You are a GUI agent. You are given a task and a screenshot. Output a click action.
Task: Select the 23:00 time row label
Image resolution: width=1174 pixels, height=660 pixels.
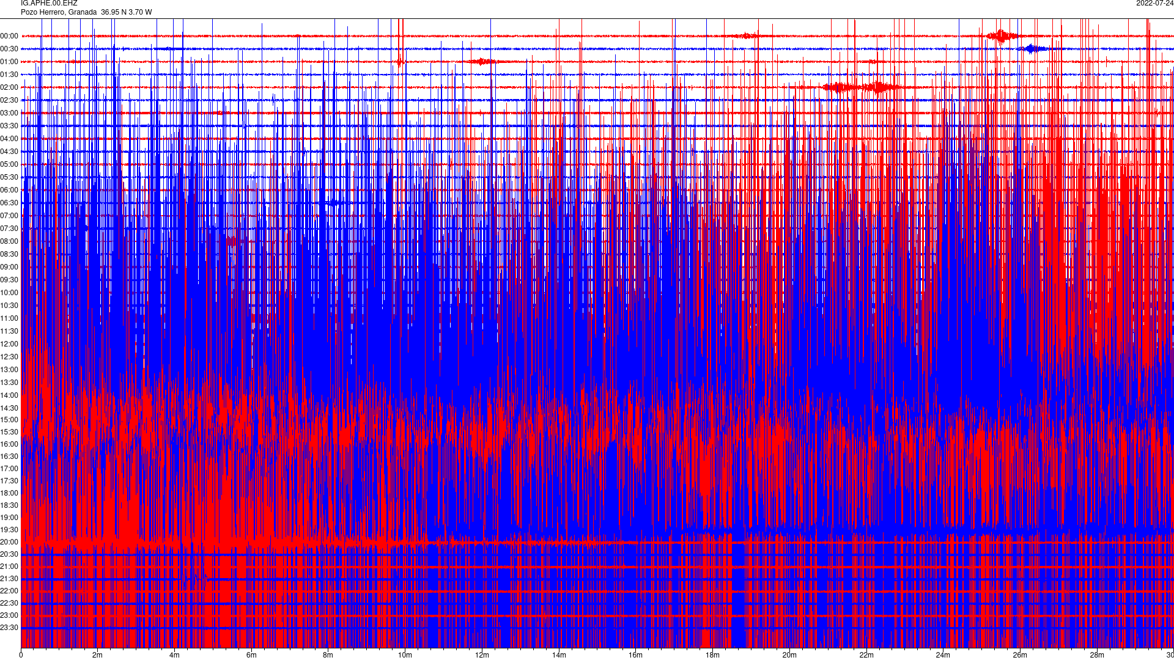coord(9,615)
